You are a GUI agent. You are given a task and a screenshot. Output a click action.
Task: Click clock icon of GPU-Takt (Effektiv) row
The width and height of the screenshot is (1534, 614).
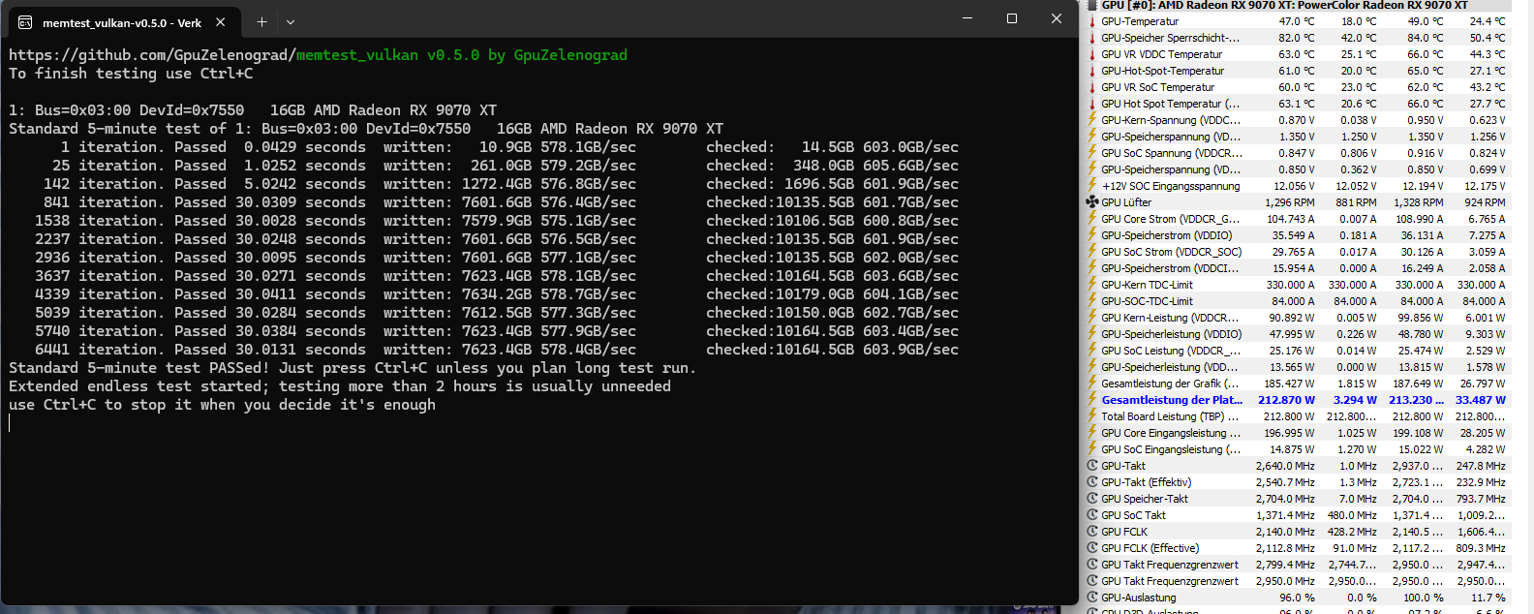click(x=1092, y=482)
